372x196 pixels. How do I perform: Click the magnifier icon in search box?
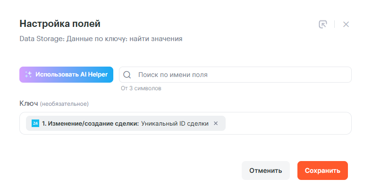pyautogui.click(x=127, y=75)
